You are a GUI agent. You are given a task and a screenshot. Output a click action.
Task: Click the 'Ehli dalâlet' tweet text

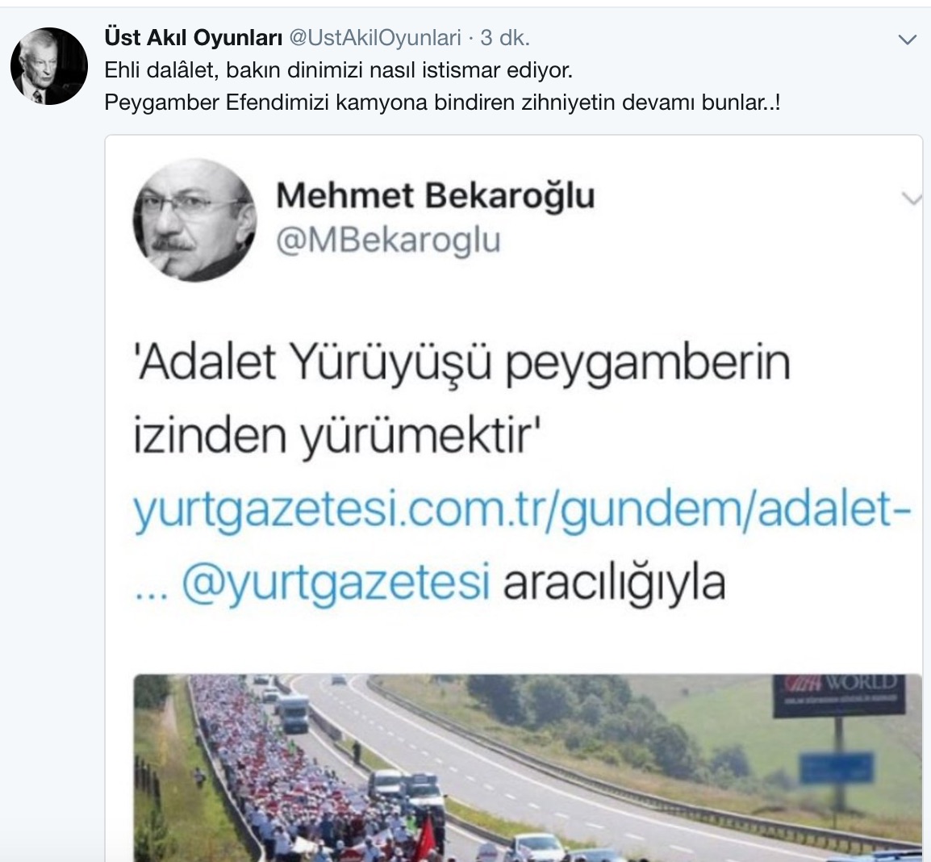[339, 71]
